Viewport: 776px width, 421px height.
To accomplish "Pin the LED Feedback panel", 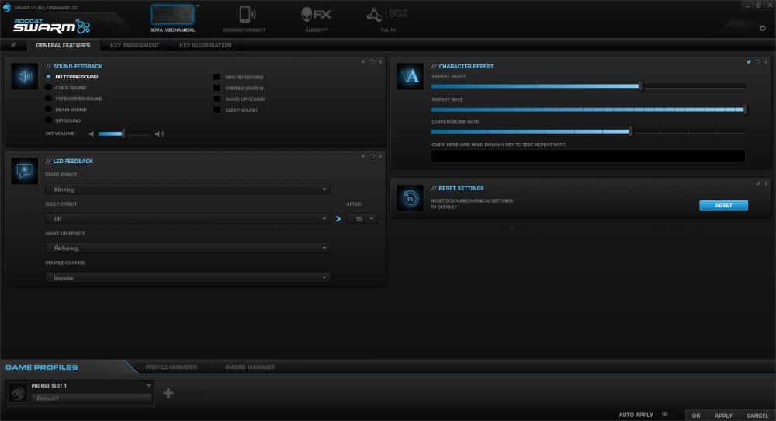I will (363, 156).
